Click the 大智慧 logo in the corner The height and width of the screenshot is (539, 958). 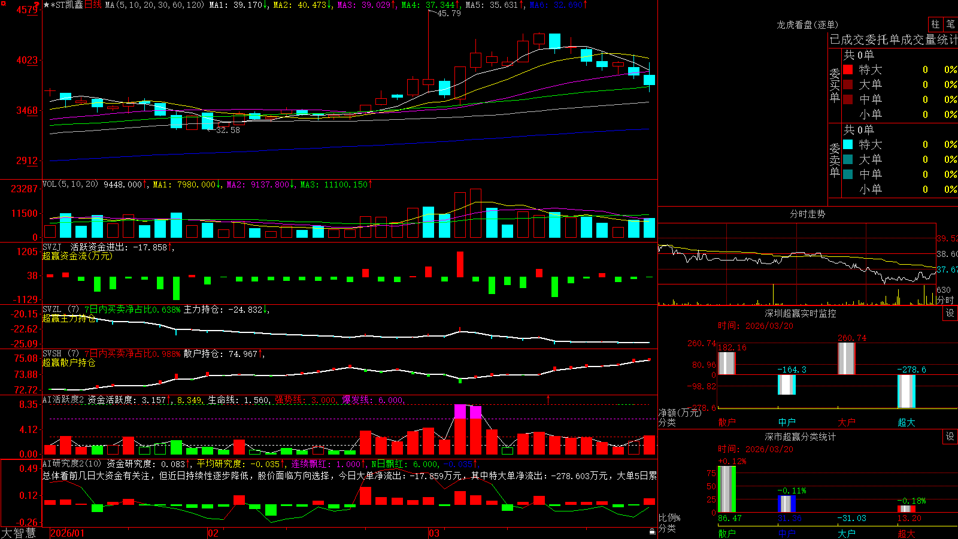tap(19, 533)
